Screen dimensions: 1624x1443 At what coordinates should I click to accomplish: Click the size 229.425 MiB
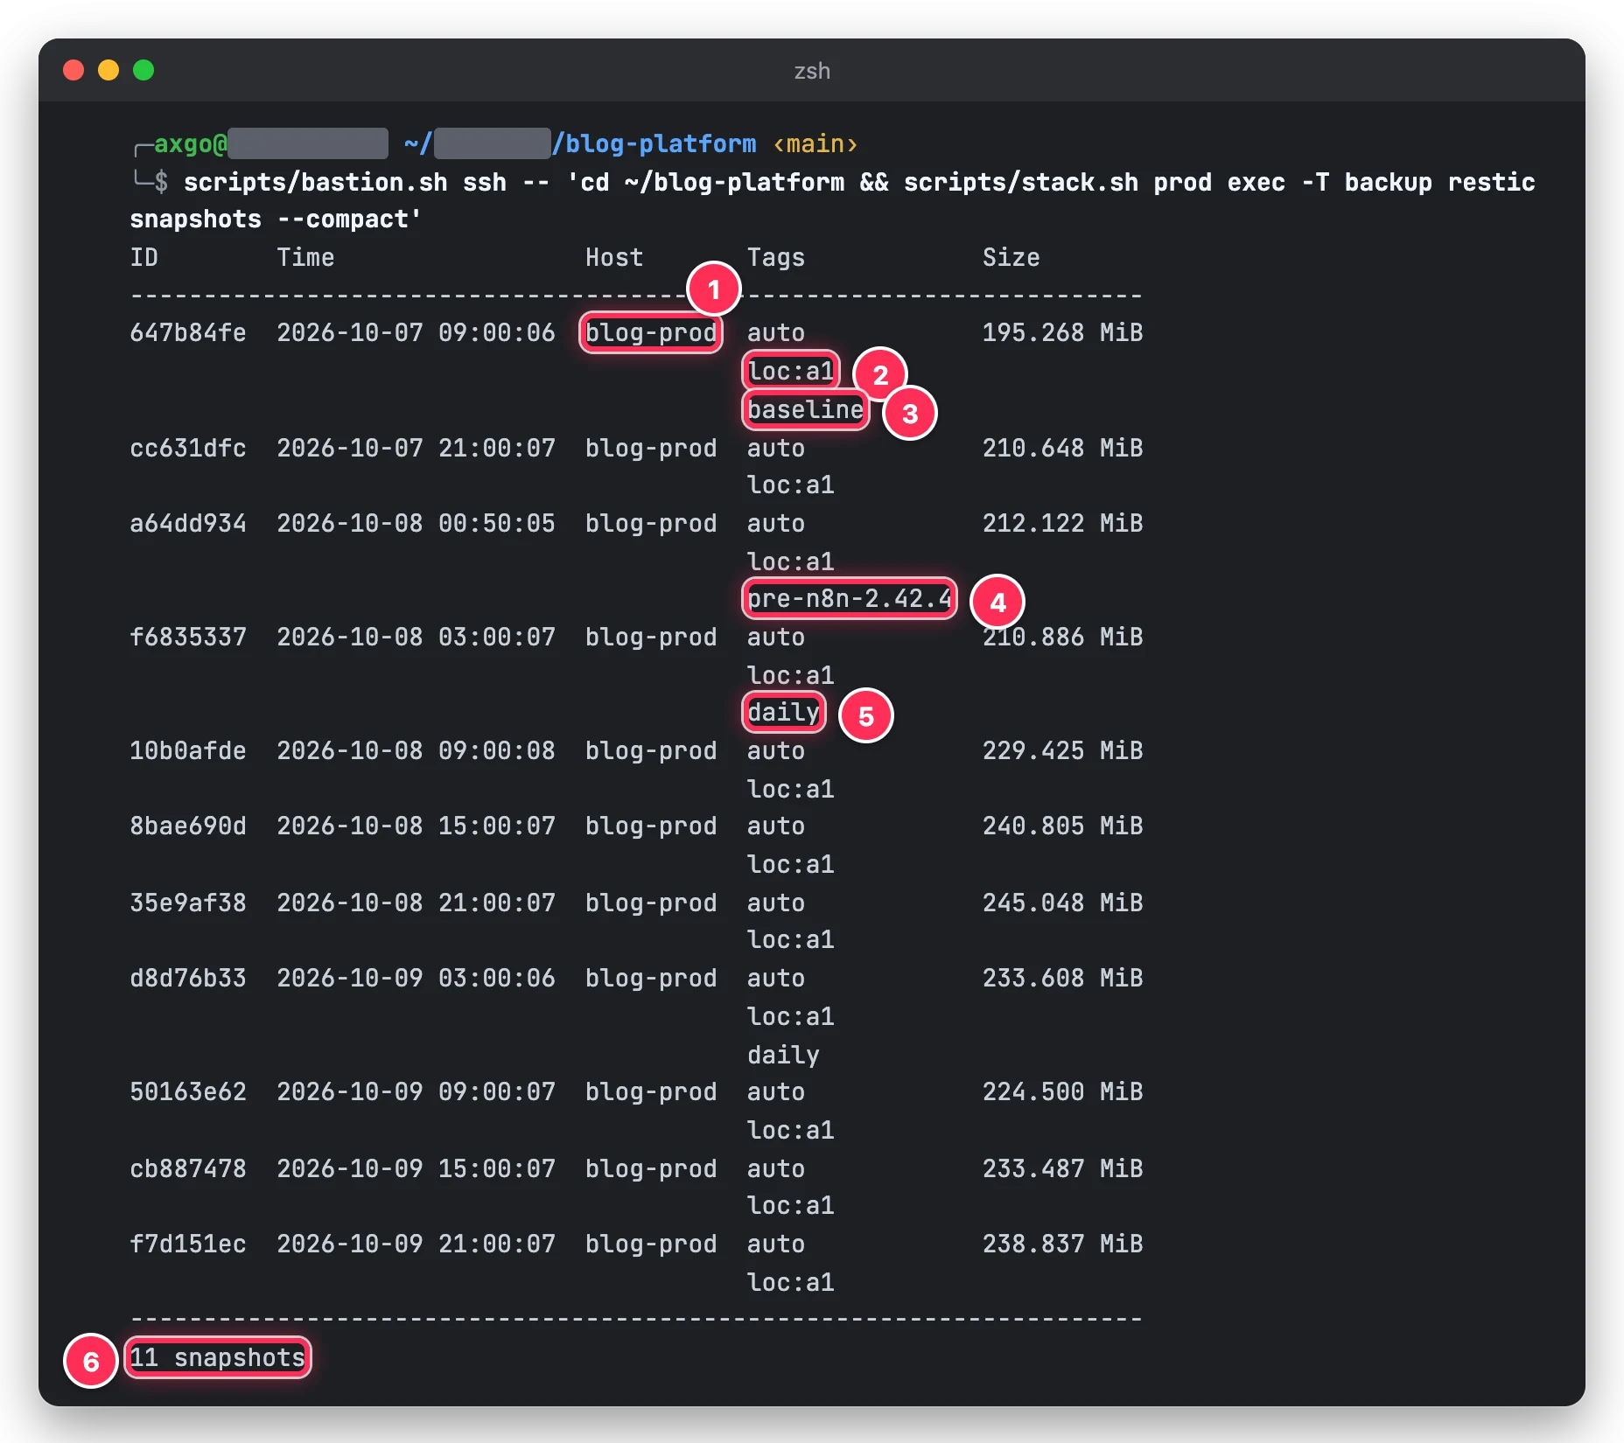click(x=1062, y=750)
